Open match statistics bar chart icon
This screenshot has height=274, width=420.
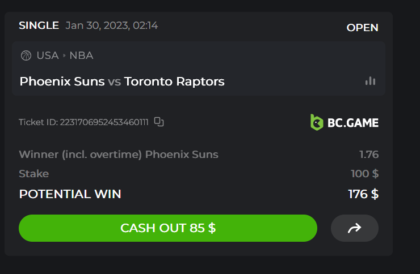point(370,81)
